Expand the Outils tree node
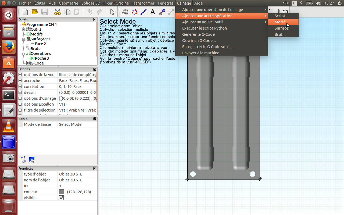The width and height of the screenshot is (344, 215). click(x=24, y=29)
